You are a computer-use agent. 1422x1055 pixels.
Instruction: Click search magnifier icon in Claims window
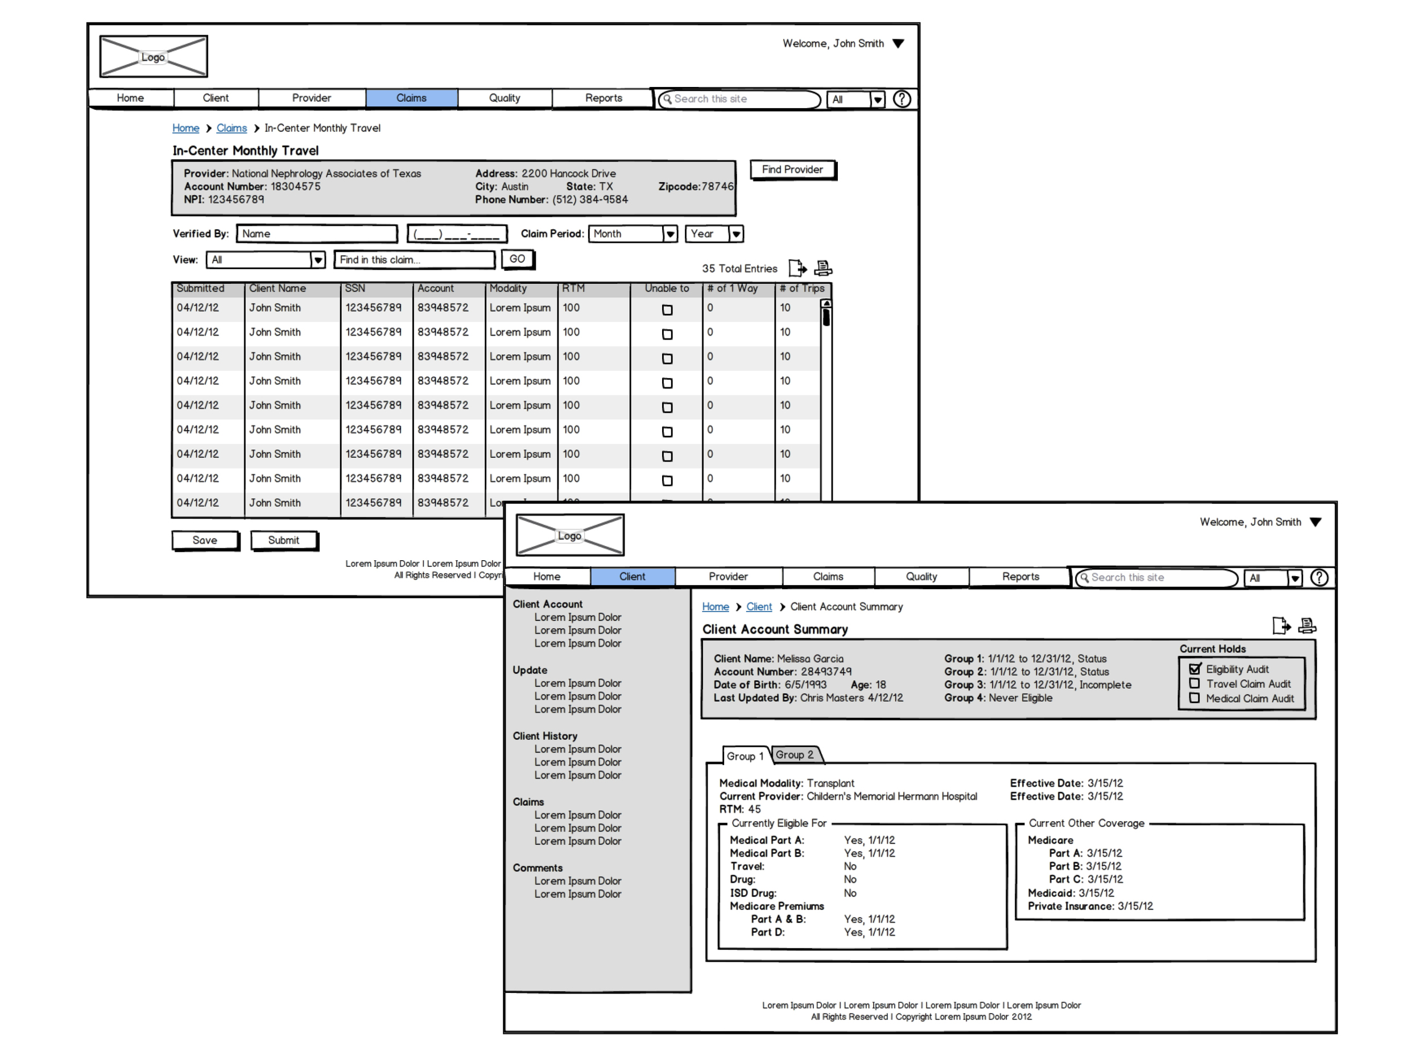tap(667, 99)
